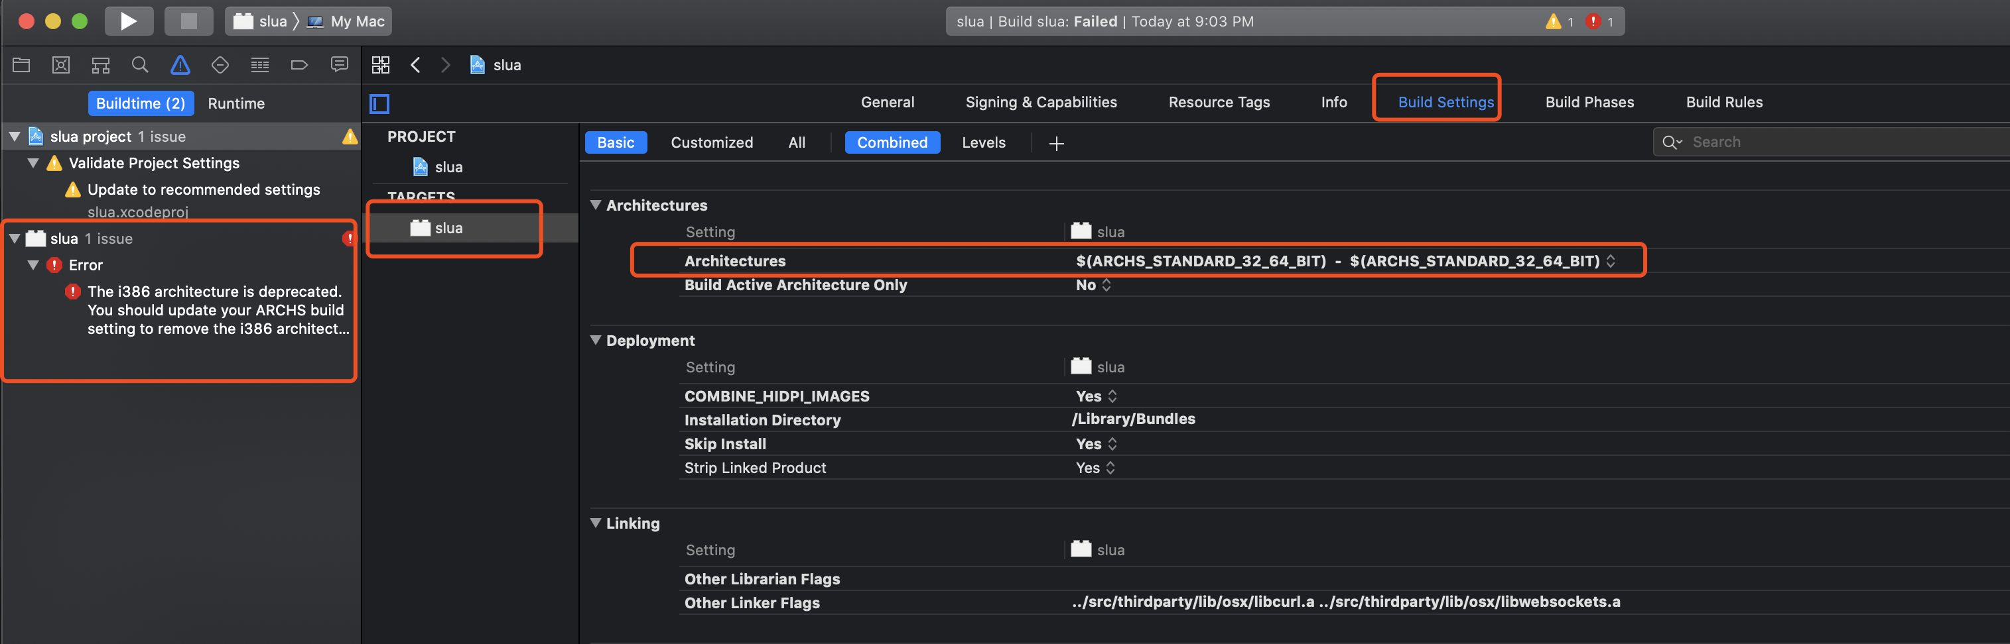Click the add build setting plus button
2010x644 pixels.
[x=1057, y=144]
